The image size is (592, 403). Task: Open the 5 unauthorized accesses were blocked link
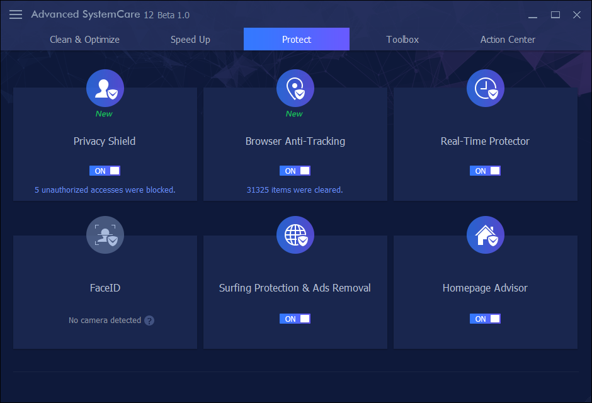105,190
